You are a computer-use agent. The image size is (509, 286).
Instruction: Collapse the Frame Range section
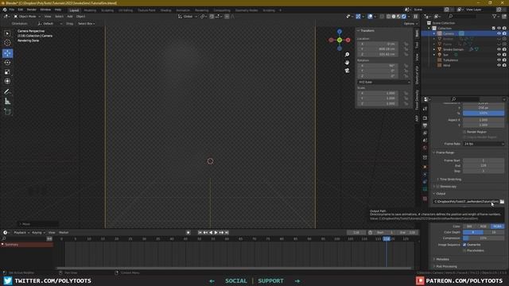click(x=445, y=153)
